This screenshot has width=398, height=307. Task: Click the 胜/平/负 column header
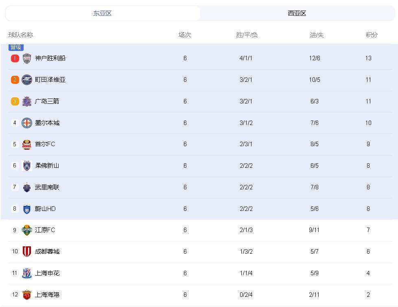coord(246,35)
